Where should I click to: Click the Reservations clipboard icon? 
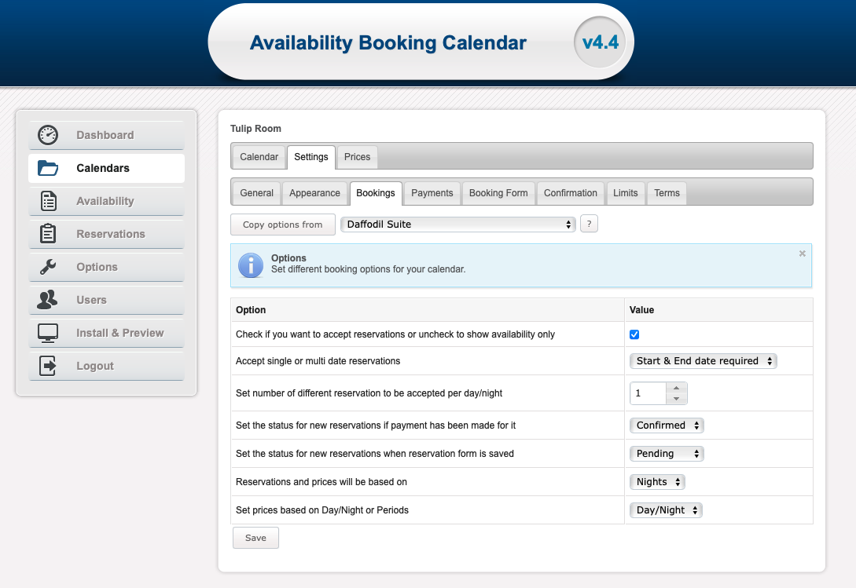(x=48, y=233)
